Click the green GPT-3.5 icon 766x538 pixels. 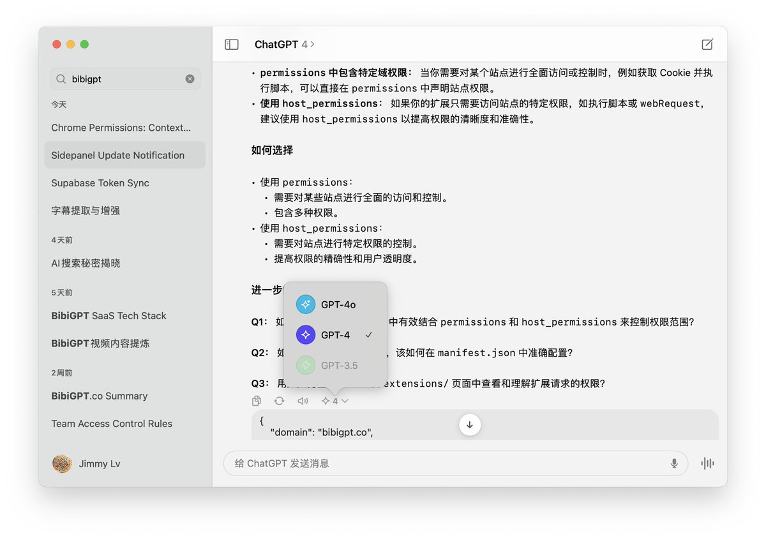click(x=306, y=366)
